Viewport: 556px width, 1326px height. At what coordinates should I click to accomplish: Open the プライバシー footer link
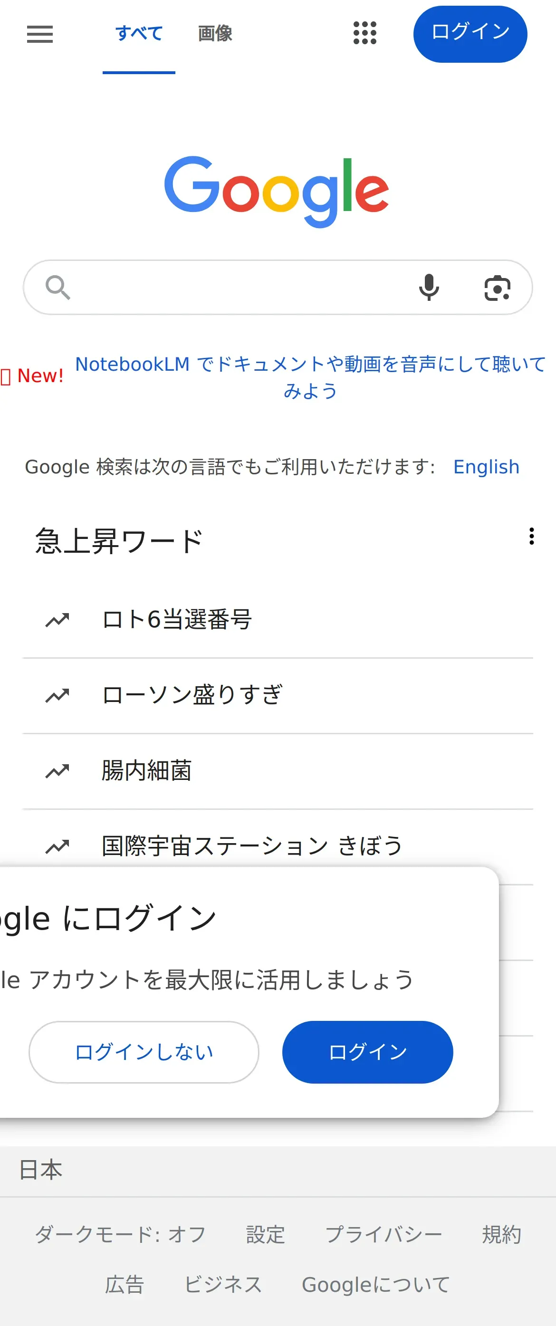(383, 1234)
